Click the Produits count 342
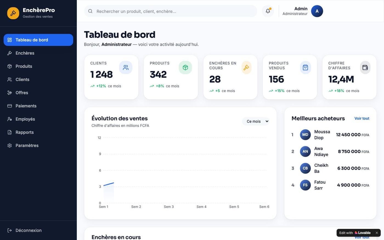 tap(158, 74)
